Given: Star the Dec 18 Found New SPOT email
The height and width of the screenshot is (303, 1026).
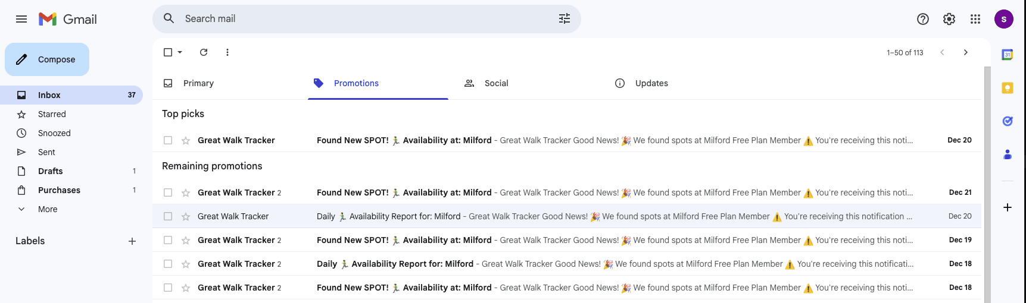Looking at the screenshot, I should (186, 288).
